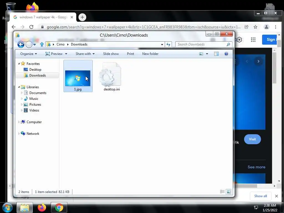Click Cirno in the address breadcrumb
The height and width of the screenshot is (213, 284).
(60, 44)
